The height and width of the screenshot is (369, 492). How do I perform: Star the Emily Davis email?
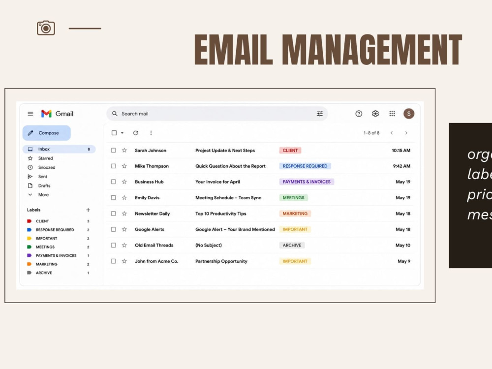click(x=124, y=198)
